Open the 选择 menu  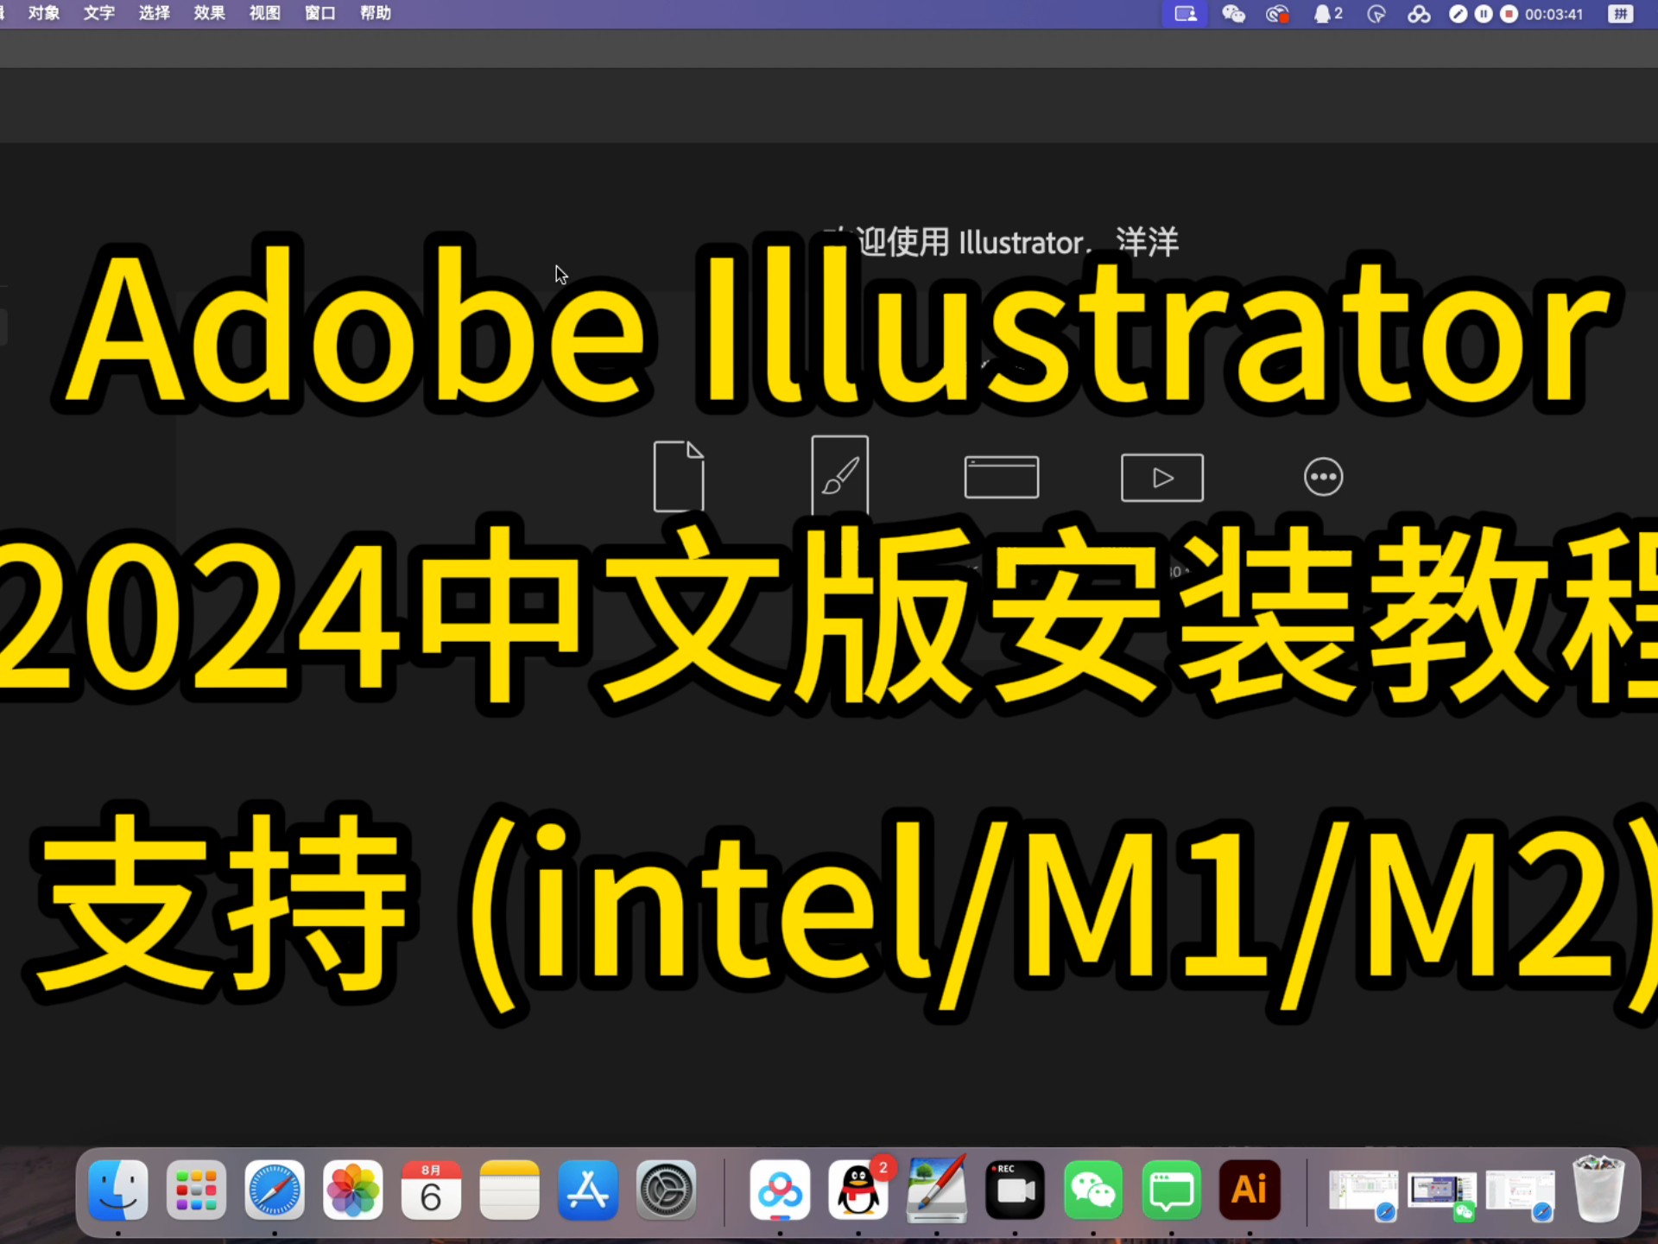pyautogui.click(x=154, y=13)
